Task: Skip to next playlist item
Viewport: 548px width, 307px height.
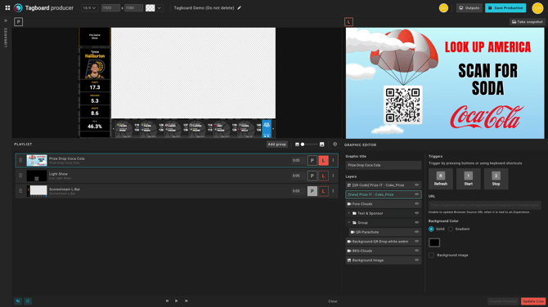Action: click(186, 300)
